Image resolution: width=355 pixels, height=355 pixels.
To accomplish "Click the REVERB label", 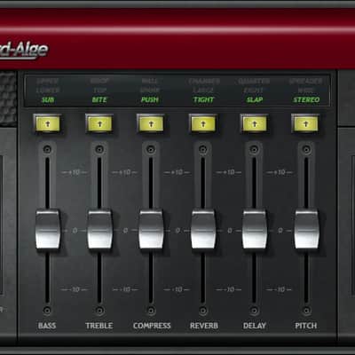I will click(x=204, y=326).
